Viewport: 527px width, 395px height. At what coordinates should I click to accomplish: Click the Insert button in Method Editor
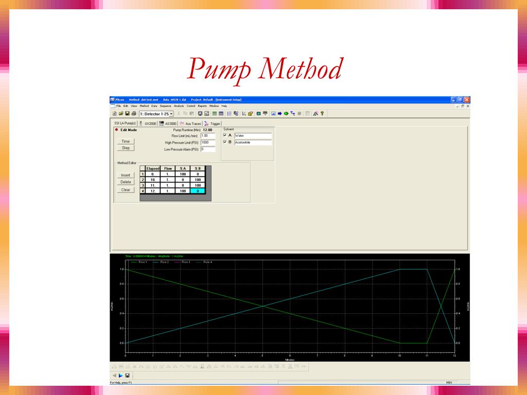(126, 175)
